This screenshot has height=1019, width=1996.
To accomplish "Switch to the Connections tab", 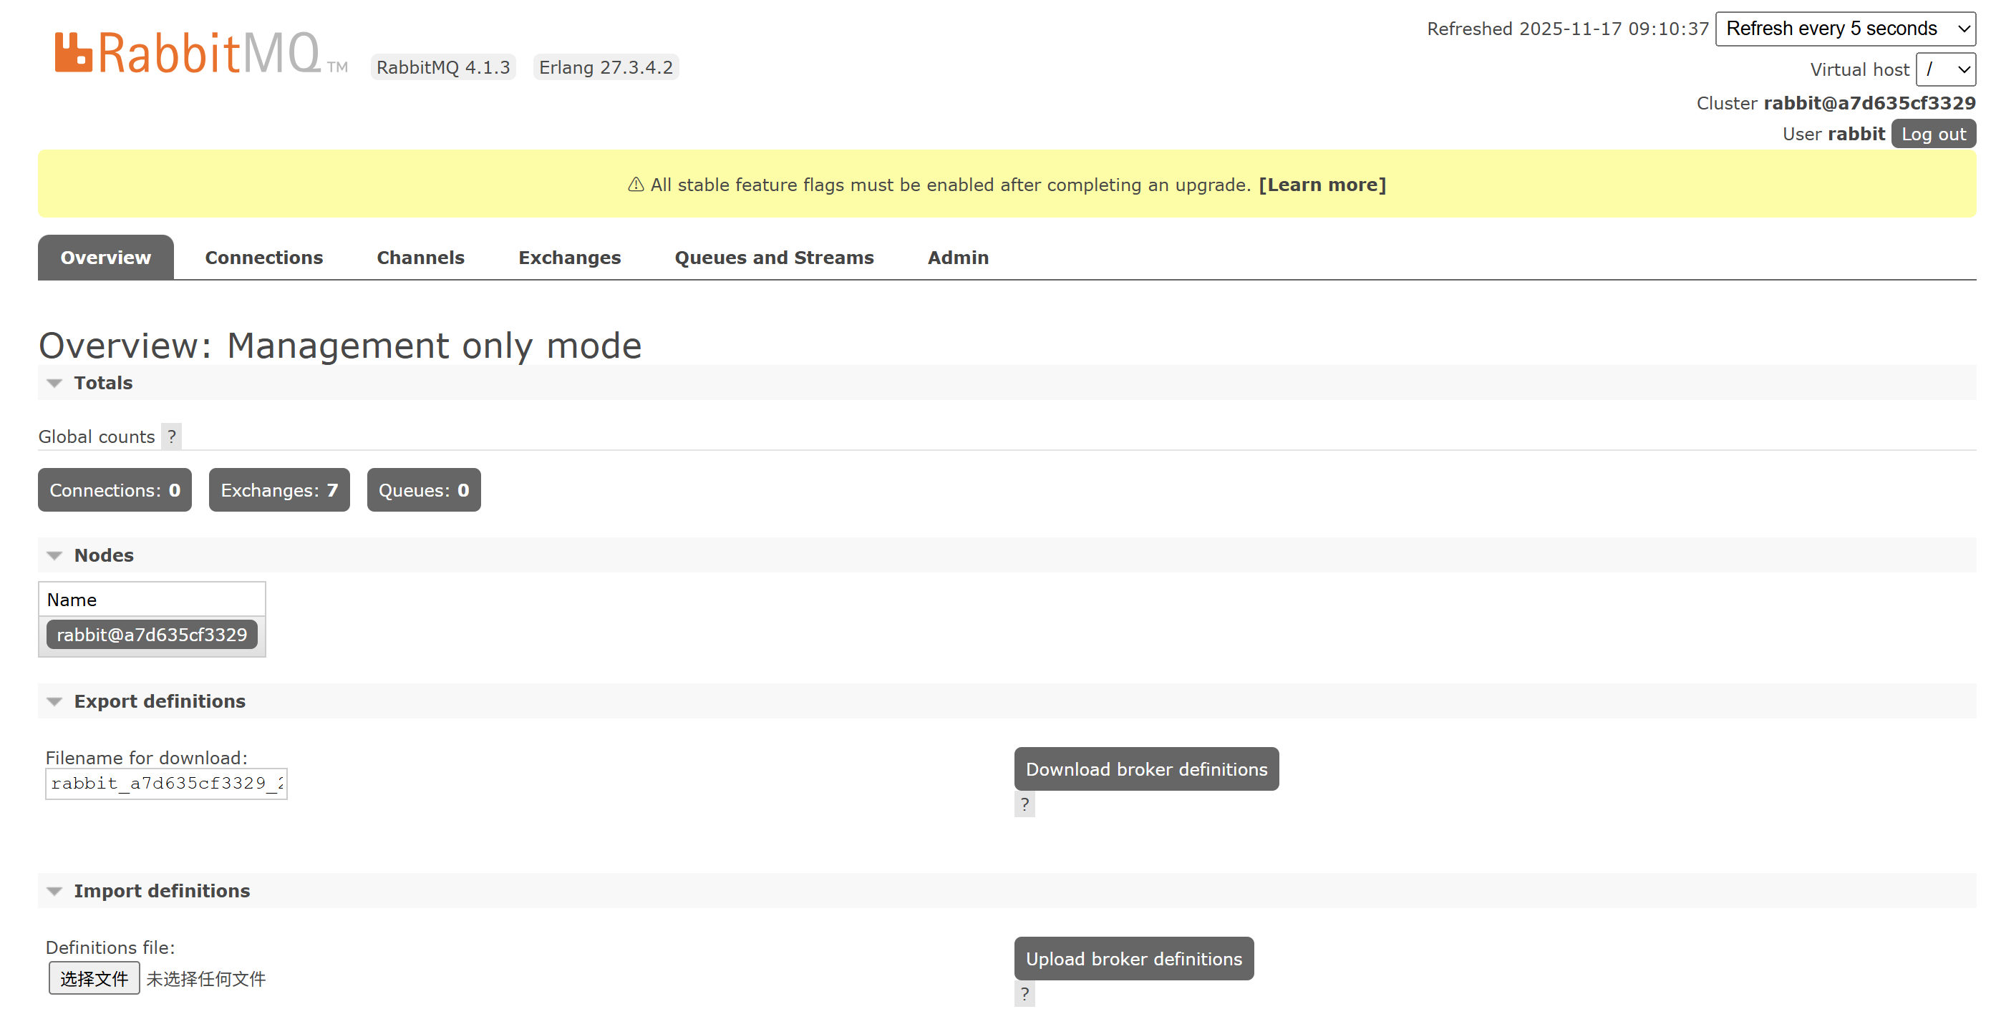I will 263,257.
